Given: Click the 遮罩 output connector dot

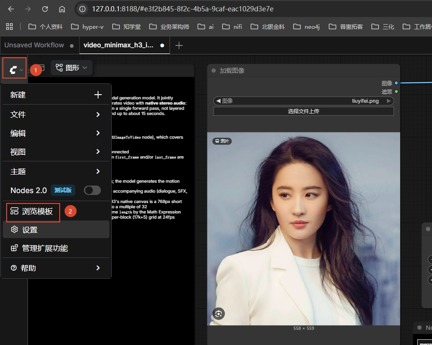Looking at the screenshot, I should pos(396,91).
